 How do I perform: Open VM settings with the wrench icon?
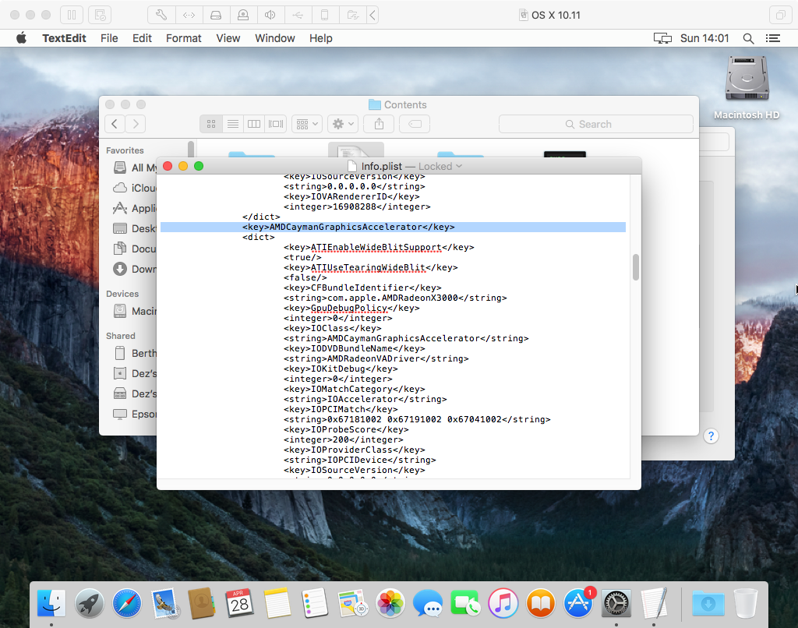pos(161,15)
